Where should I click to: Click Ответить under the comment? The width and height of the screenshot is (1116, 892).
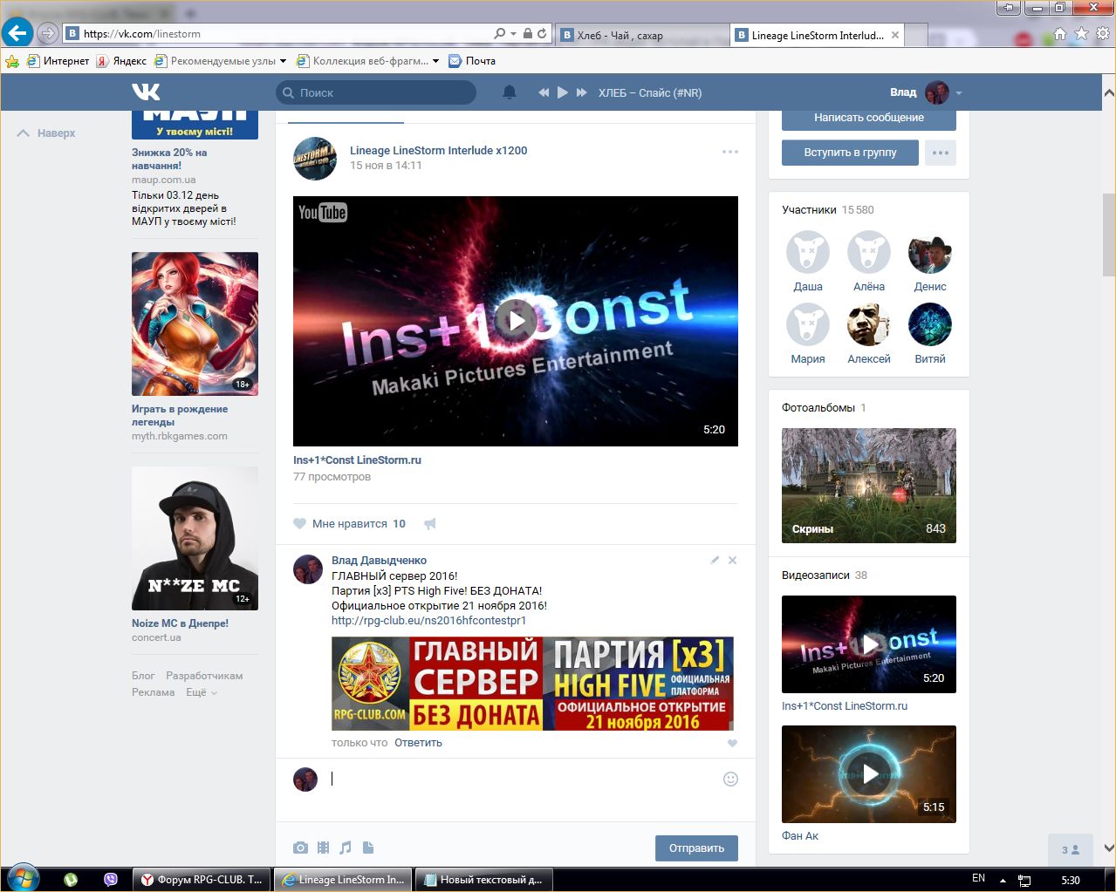(418, 743)
